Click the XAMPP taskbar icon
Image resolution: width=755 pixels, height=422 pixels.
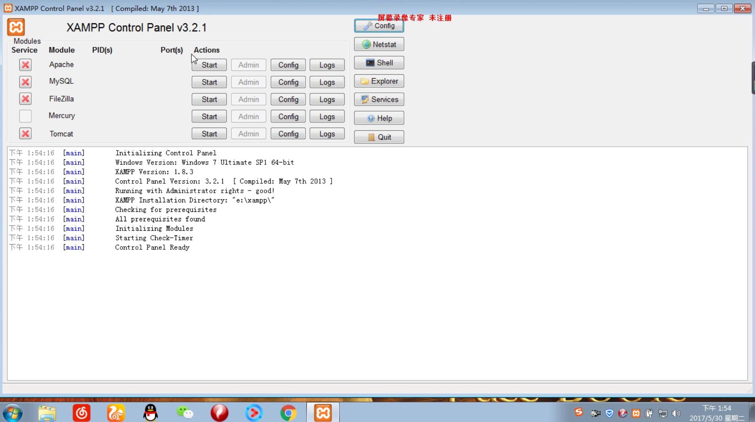[x=323, y=413]
